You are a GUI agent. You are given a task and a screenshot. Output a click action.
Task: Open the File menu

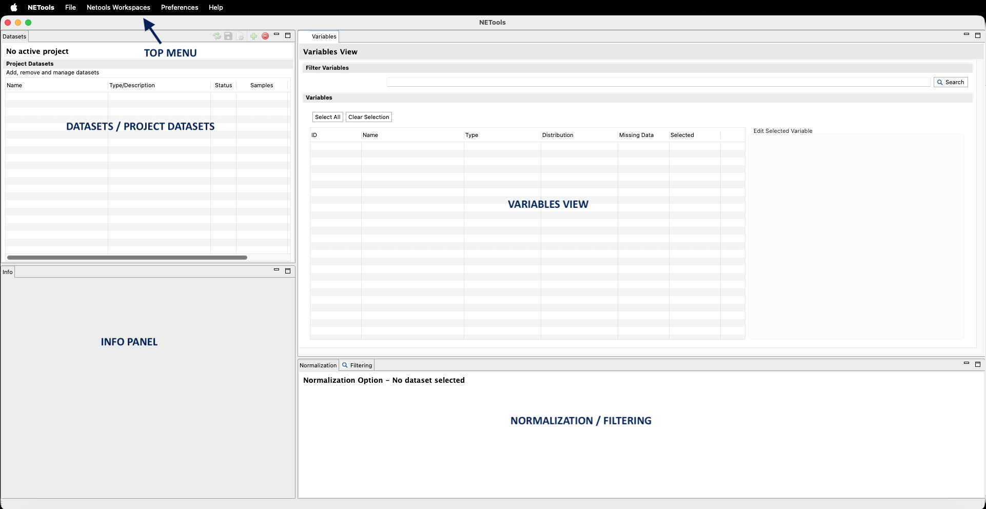tap(70, 7)
